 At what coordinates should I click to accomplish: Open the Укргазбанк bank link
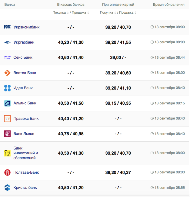(x=24, y=42)
